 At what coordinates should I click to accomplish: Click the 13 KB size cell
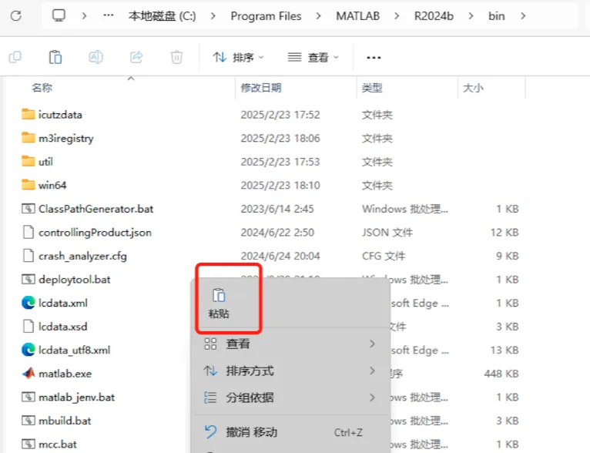[505, 350]
